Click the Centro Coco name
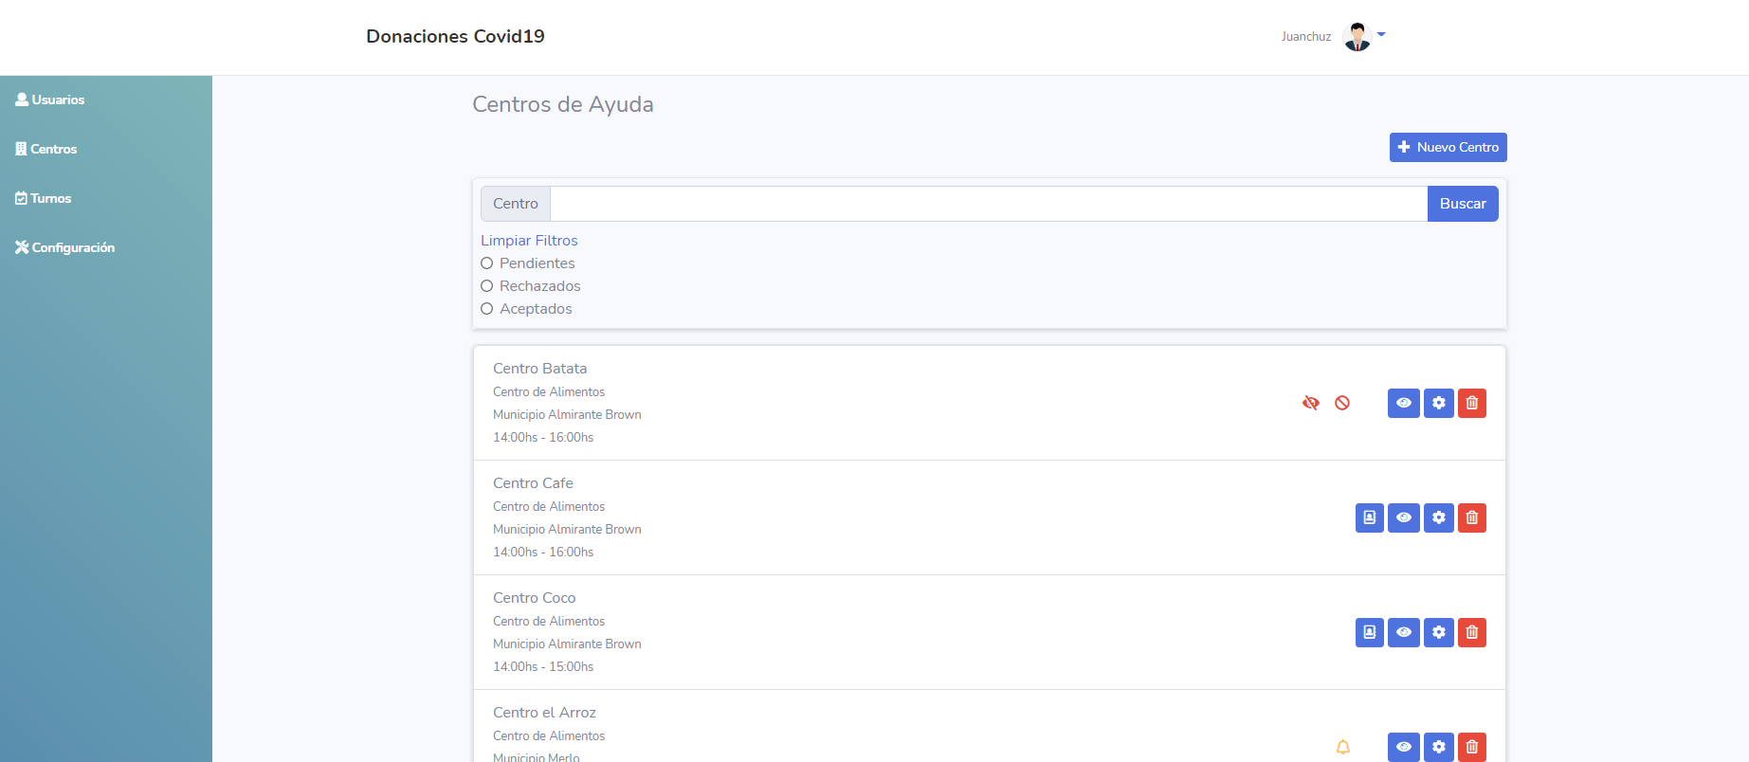This screenshot has height=762, width=1749. [x=535, y=598]
